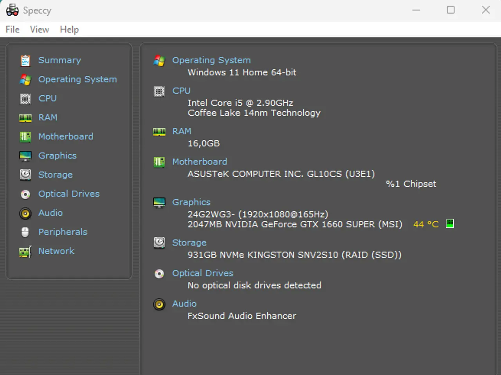This screenshot has height=375, width=501.
Task: Click the Graphics monitor icon in sidebar
Action: click(x=25, y=156)
